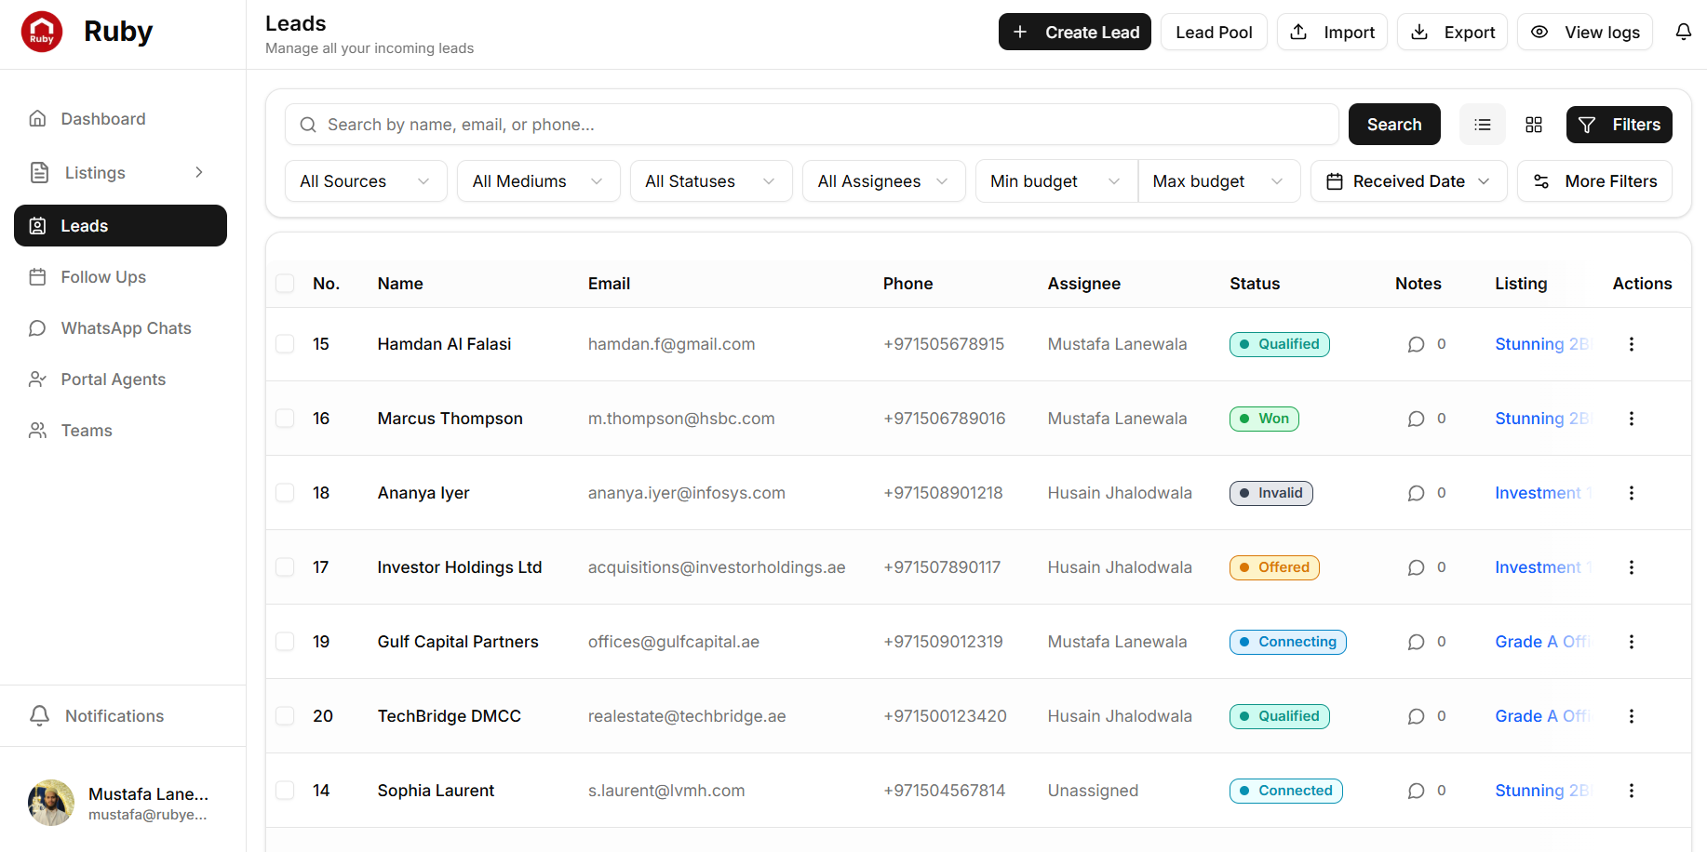Select the list view icon
The image size is (1707, 852).
(x=1482, y=124)
